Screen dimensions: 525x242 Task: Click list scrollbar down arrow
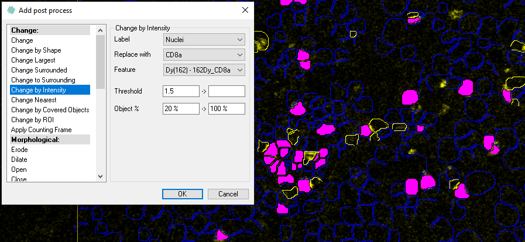pos(101,176)
